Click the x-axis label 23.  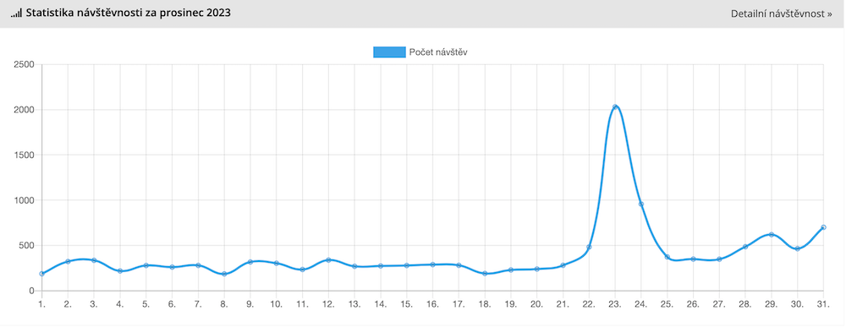coord(615,304)
